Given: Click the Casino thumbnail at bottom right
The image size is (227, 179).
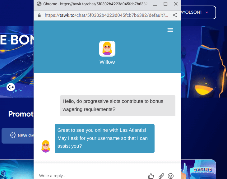Looking at the screenshot, I should point(198,169).
